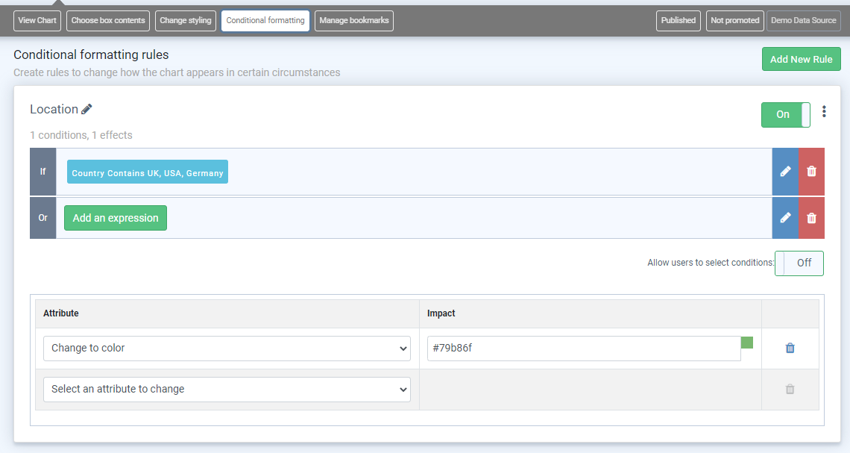Expand Select an attribute to change dropdown
This screenshot has width=850, height=453.
point(227,390)
